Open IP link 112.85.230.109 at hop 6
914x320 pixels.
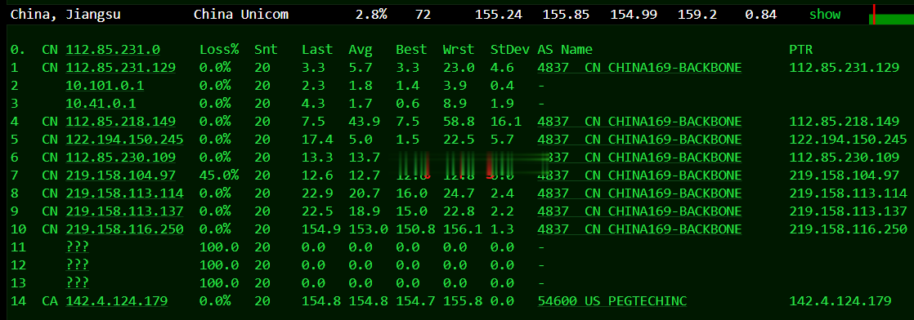[x=121, y=157]
